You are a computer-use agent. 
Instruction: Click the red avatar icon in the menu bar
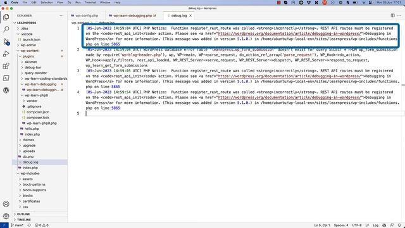(x=325, y=3)
